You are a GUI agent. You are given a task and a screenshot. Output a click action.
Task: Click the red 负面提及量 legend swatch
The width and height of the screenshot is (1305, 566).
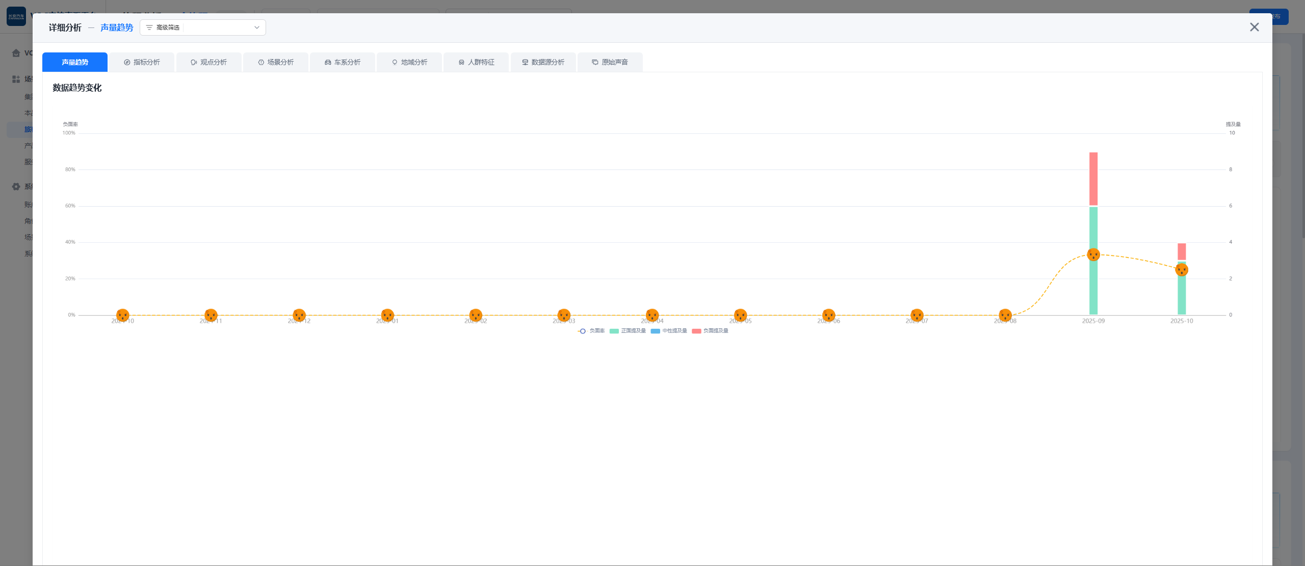coord(696,331)
